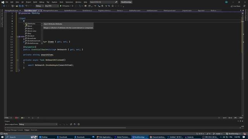Image resolution: width=248 pixels, height=139 pixels.
Task: Open the Show output from dropdown
Action: point(38,124)
